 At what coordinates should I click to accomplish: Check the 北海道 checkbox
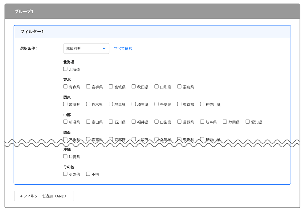click(65, 69)
